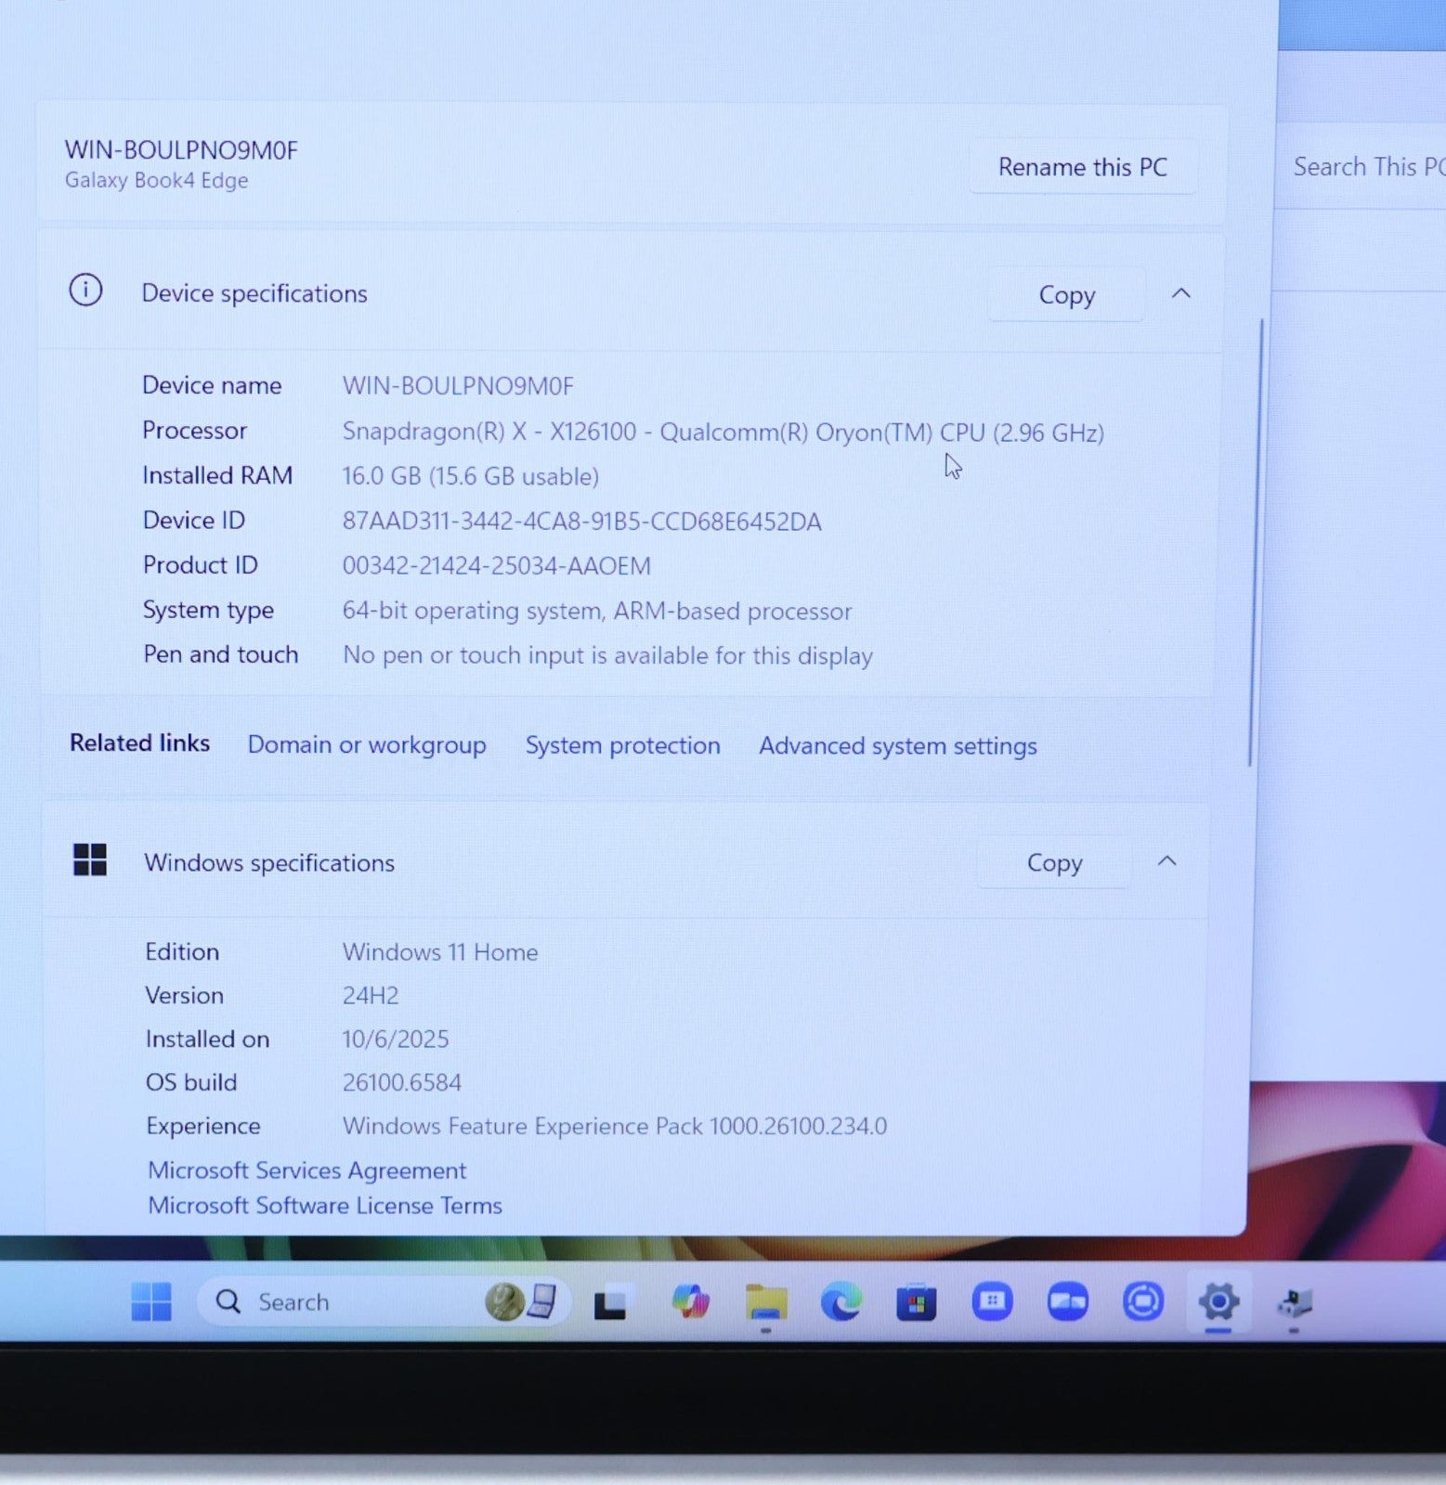Click the info icon beside Device specifications
The image size is (1446, 1485).
point(85,291)
